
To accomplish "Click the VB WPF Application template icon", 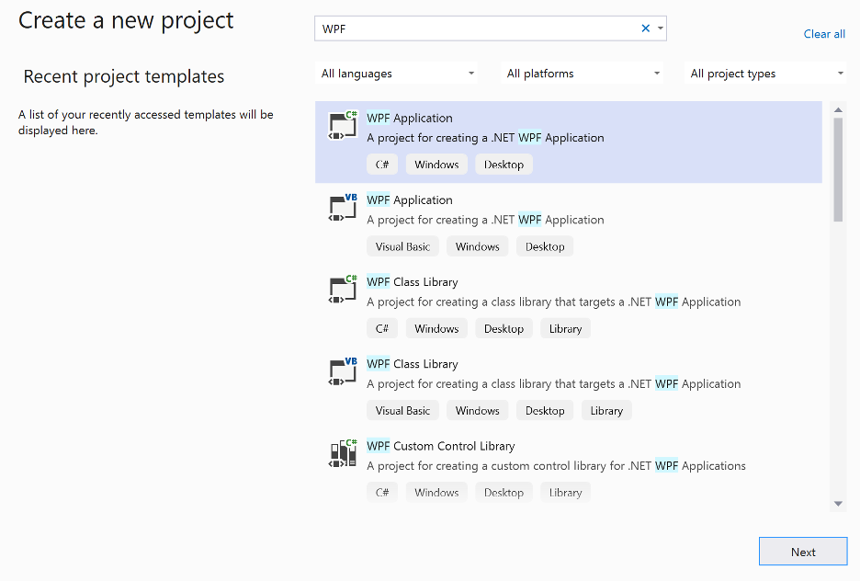I will (343, 208).
